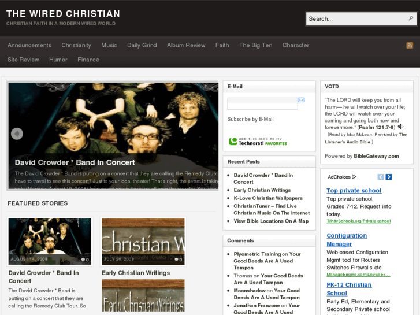Click The Wired Christian site title
The image size is (420, 315).
coord(63,14)
